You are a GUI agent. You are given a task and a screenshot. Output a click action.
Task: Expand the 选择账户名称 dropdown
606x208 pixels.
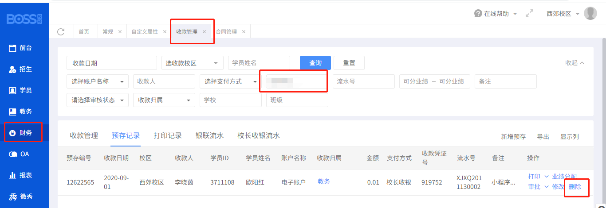coord(98,81)
